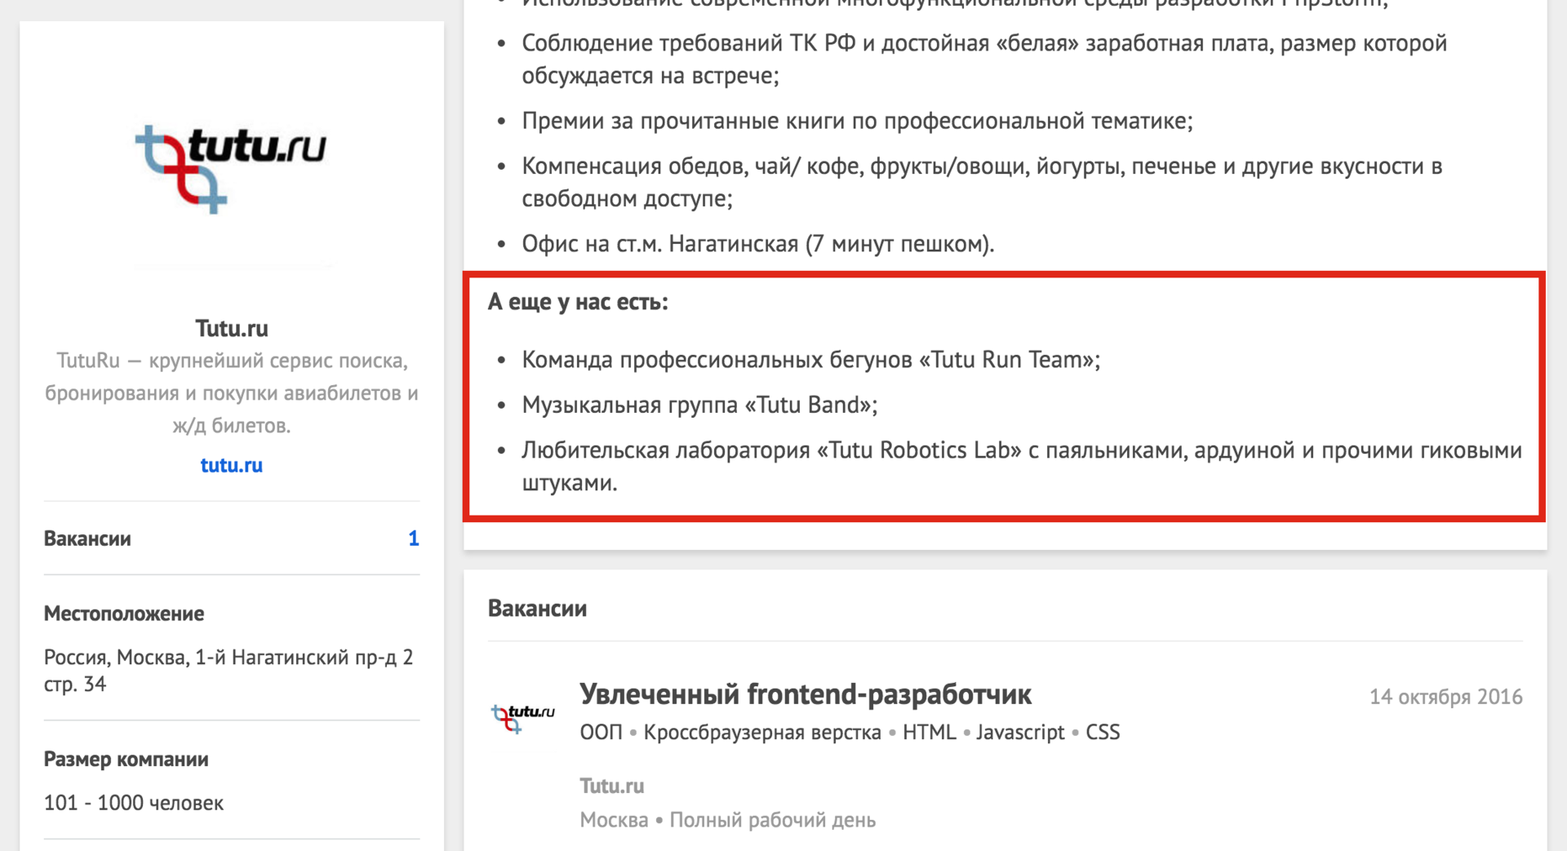Click the 101 - 1000 человек value
1567x851 pixels.
coord(134,803)
